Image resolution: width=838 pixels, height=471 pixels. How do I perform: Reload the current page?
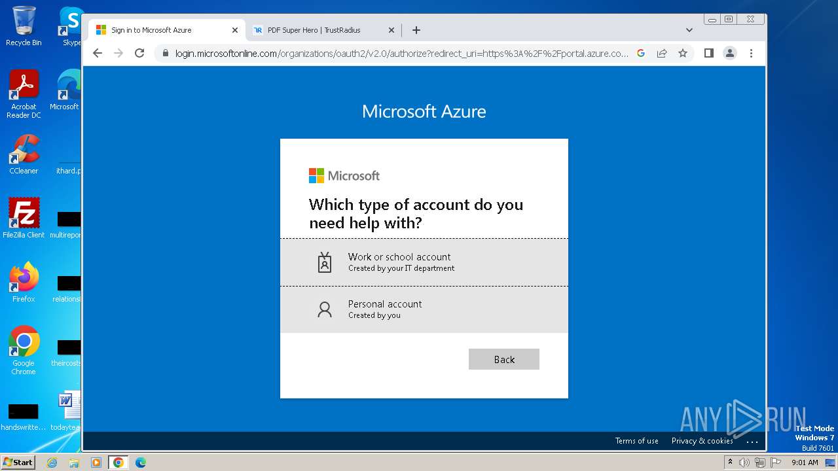(139, 53)
